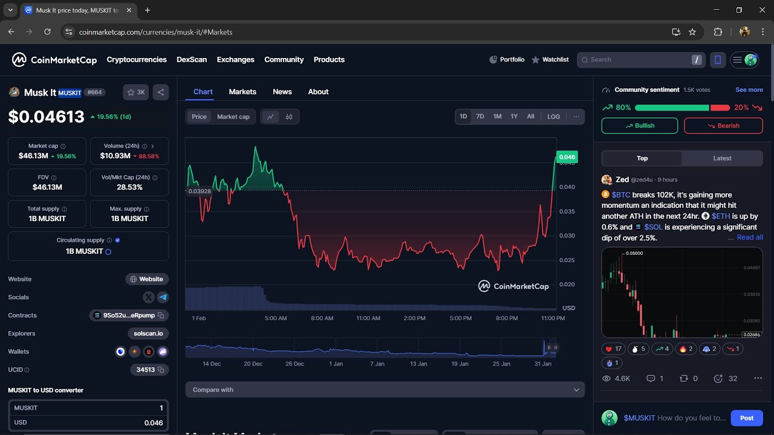Viewport: 774px width, 435px height.
Task: Expand the Compare with dropdown
Action: pos(385,390)
